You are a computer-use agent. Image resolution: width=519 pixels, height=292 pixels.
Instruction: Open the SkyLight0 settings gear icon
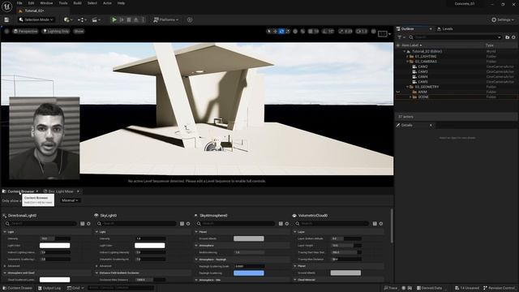188,224
